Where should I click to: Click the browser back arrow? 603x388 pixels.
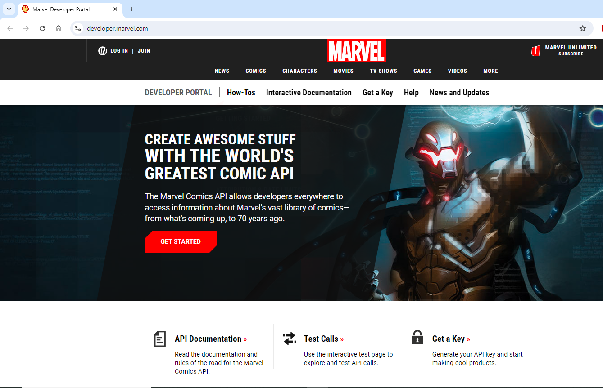[10, 28]
